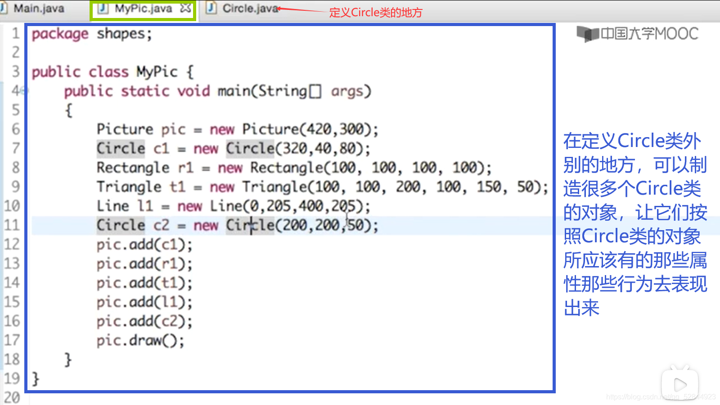Click the closing brace on line 19
This screenshot has height=405, width=720.
(36, 379)
